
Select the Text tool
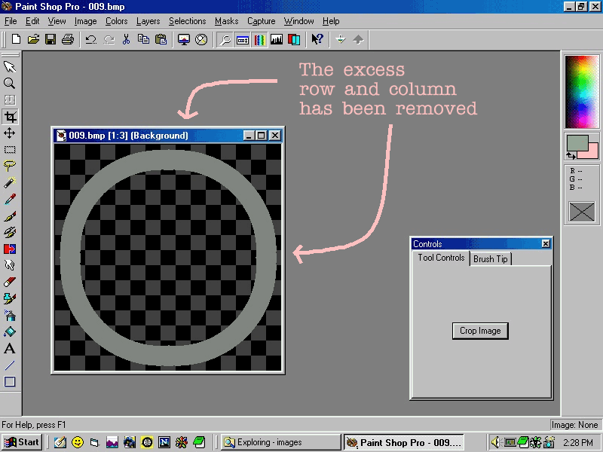[10, 349]
